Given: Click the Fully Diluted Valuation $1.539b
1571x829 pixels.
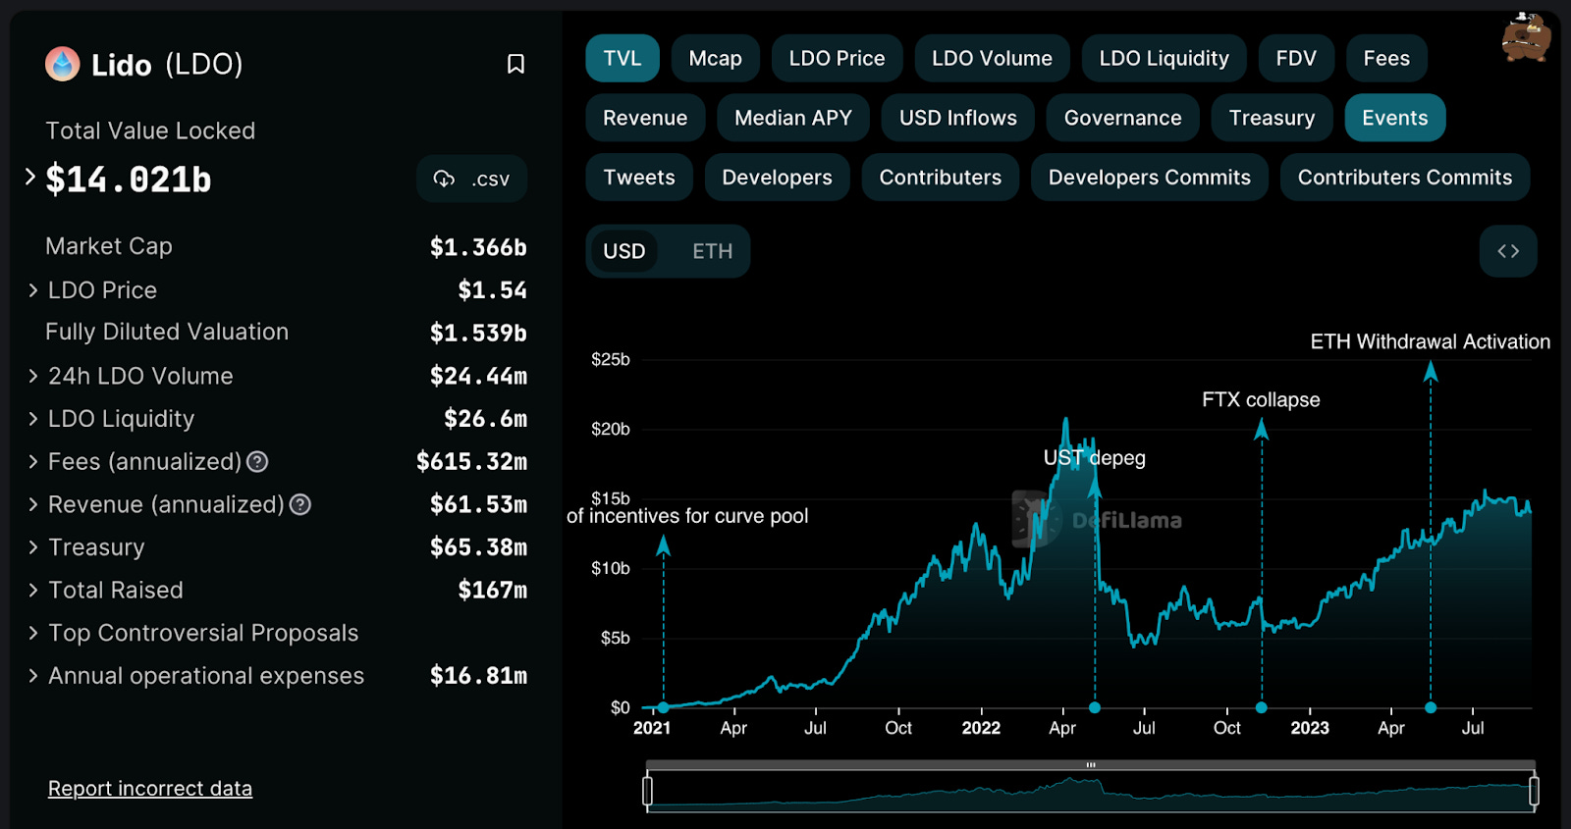Looking at the screenshot, I should (x=478, y=333).
